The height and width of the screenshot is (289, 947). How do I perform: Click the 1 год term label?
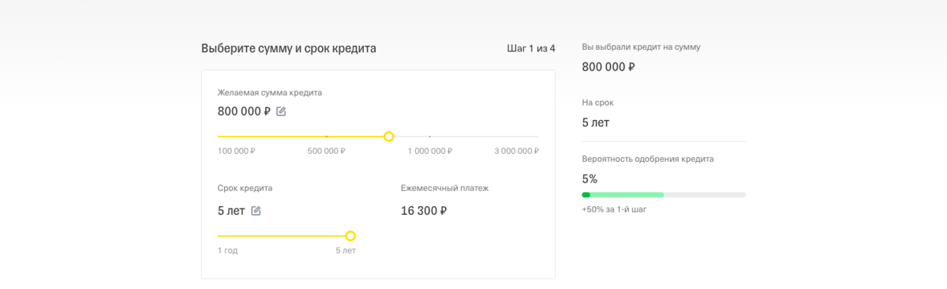pyautogui.click(x=227, y=250)
